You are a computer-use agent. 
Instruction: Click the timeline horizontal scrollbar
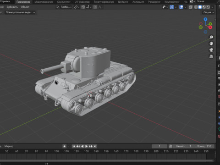107,160
